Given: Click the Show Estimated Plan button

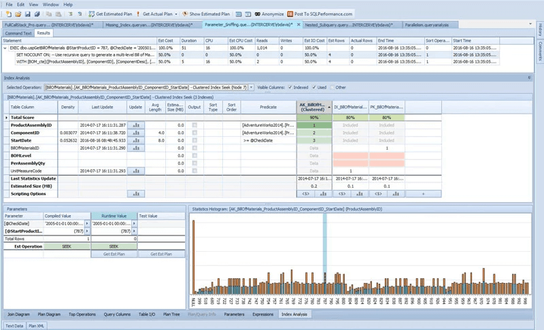Looking at the screenshot, I should click(206, 14).
